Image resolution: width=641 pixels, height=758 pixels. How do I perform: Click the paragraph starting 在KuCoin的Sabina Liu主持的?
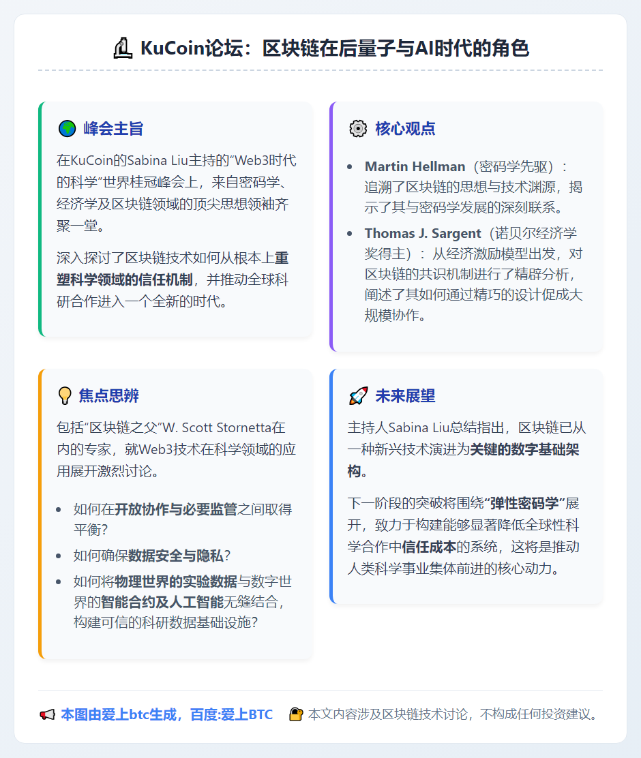tap(177, 193)
